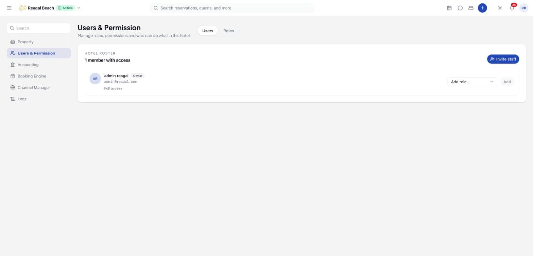Click the Reagal Beach property name

point(41,8)
